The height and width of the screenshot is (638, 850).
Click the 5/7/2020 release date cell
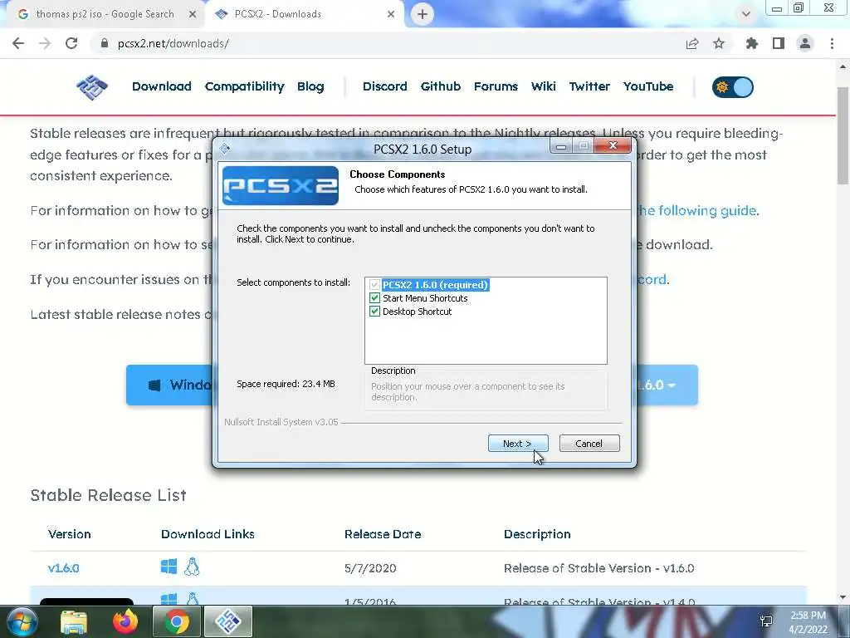click(x=370, y=568)
